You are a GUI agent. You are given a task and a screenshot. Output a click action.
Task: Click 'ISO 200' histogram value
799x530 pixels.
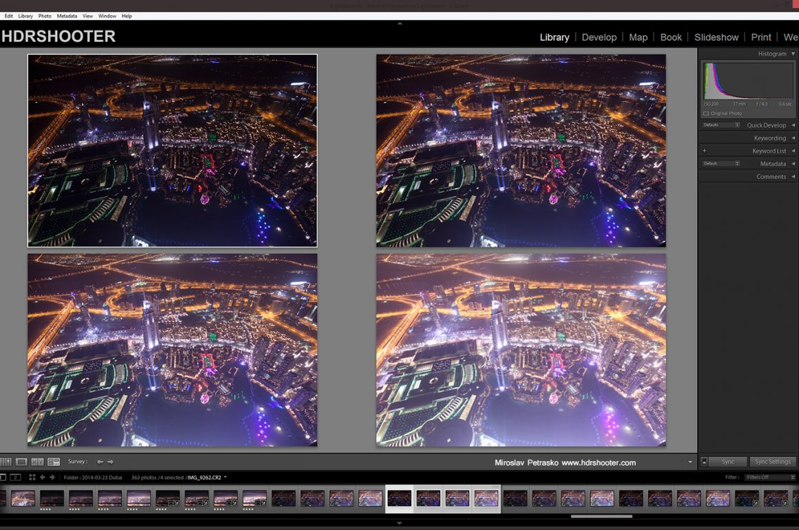pyautogui.click(x=711, y=104)
